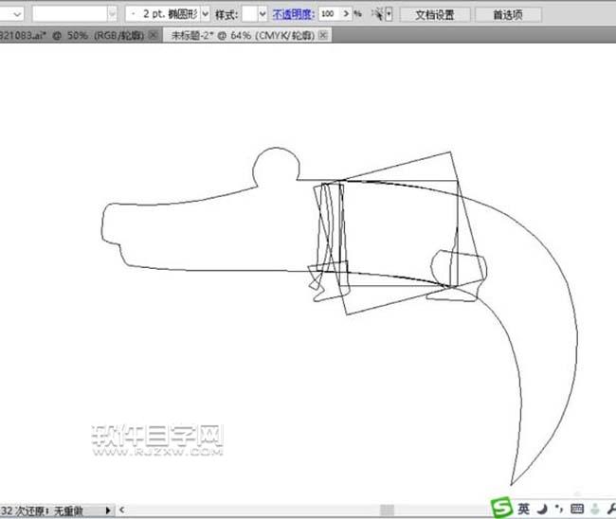Image resolution: width=616 pixels, height=519 pixels.
Task: Toggle the 英 language mode indicator
Action: coord(523,508)
